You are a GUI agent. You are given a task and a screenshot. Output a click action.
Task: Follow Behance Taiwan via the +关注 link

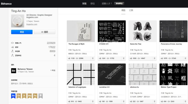tap(53, 70)
